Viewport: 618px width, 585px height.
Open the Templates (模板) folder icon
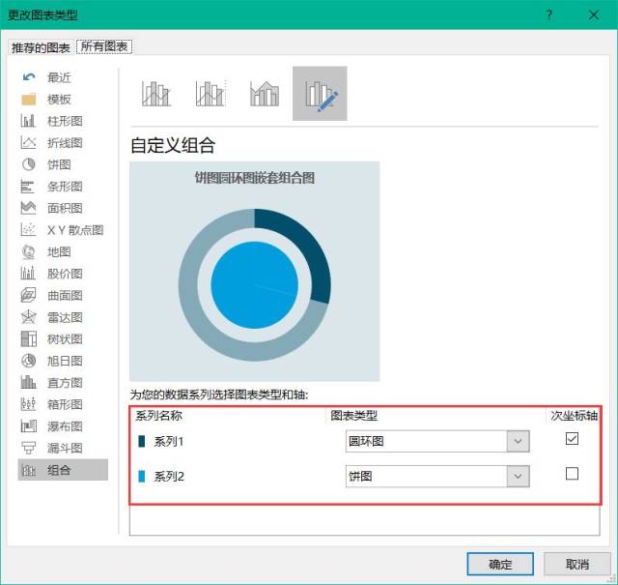pos(29,99)
